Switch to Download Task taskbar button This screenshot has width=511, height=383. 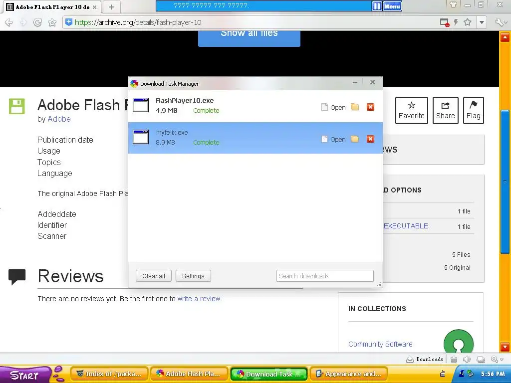click(269, 374)
